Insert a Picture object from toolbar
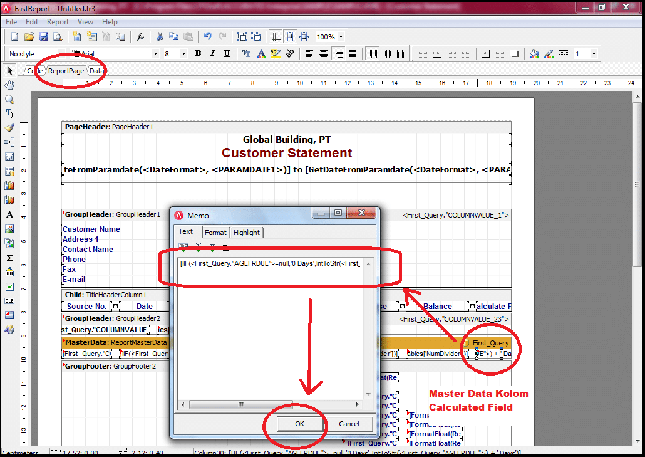Image resolution: width=645 pixels, height=457 pixels. point(9,229)
